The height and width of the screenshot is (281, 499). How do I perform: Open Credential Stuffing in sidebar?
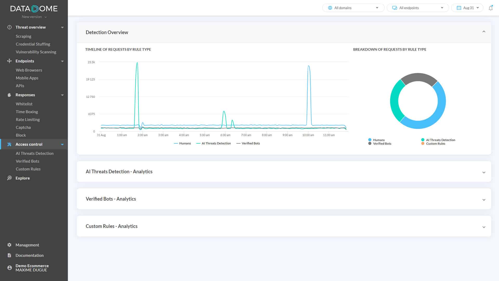point(33,44)
